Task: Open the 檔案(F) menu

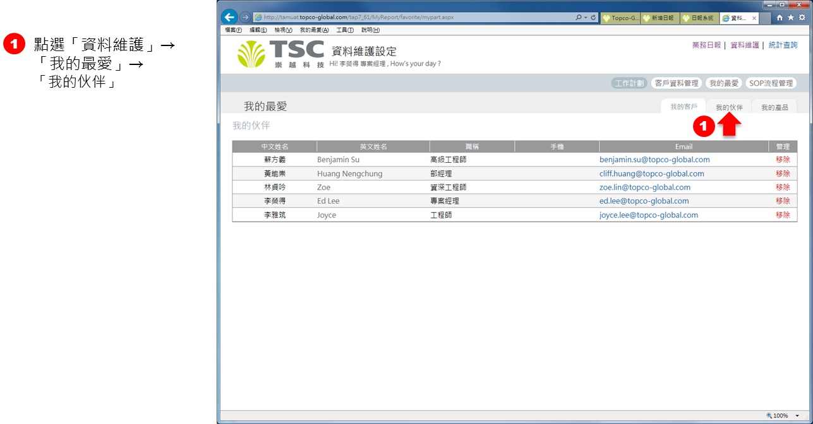Action: (233, 30)
